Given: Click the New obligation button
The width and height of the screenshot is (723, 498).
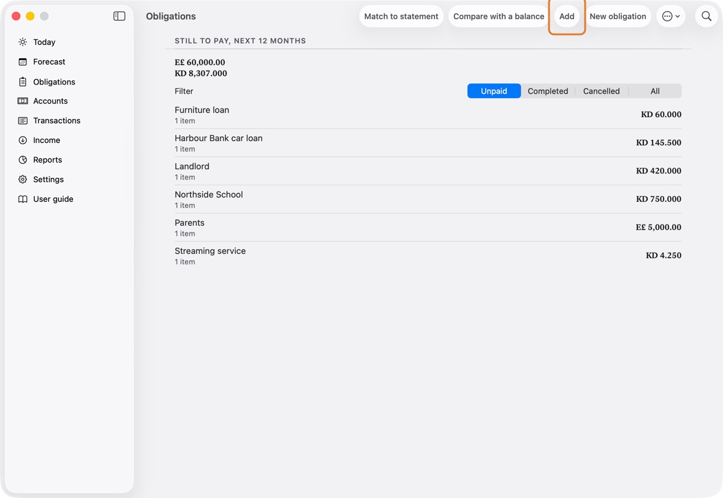Looking at the screenshot, I should pos(618,16).
